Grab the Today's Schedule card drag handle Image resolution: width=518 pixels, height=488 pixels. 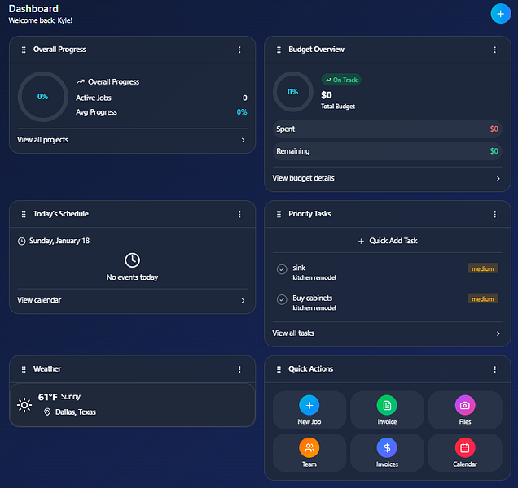pos(24,215)
